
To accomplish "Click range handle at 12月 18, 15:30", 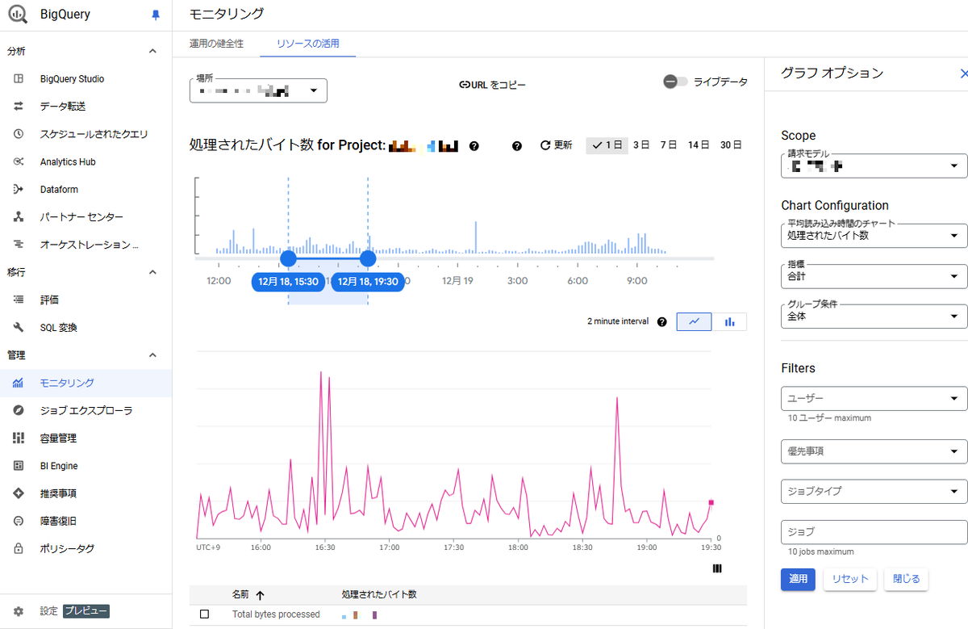I will [x=288, y=258].
